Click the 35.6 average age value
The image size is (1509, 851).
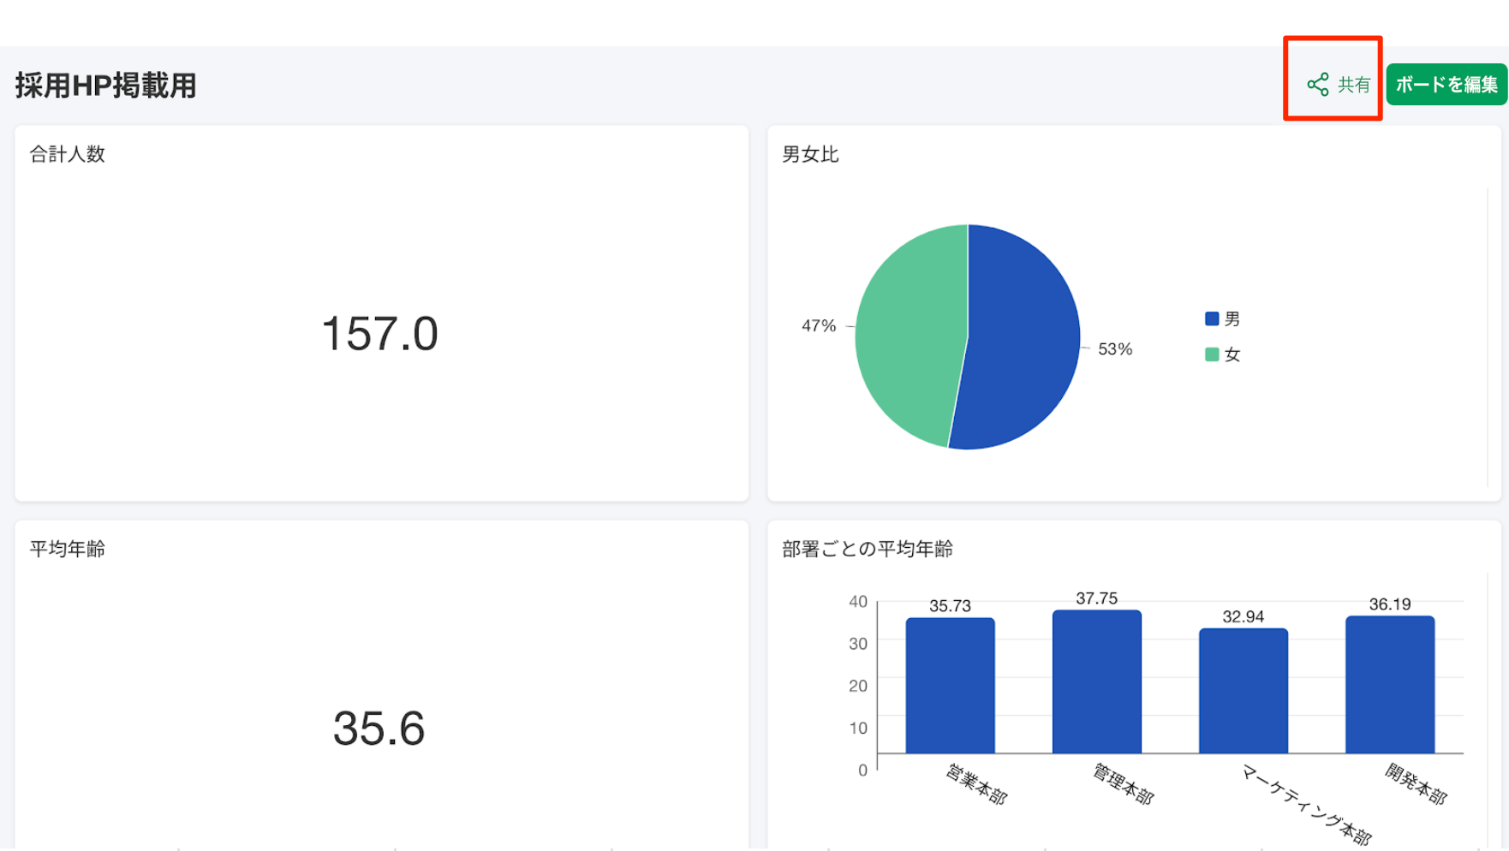379,729
